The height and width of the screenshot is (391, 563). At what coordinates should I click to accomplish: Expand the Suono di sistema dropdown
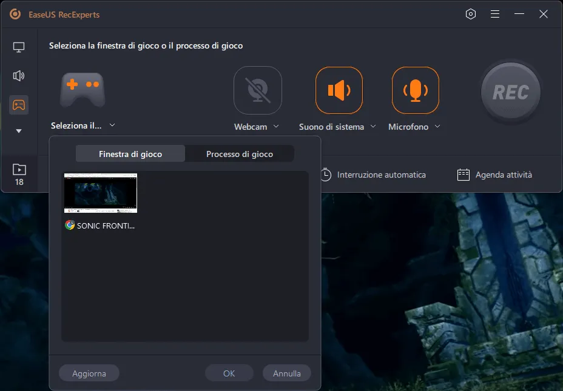[373, 127]
